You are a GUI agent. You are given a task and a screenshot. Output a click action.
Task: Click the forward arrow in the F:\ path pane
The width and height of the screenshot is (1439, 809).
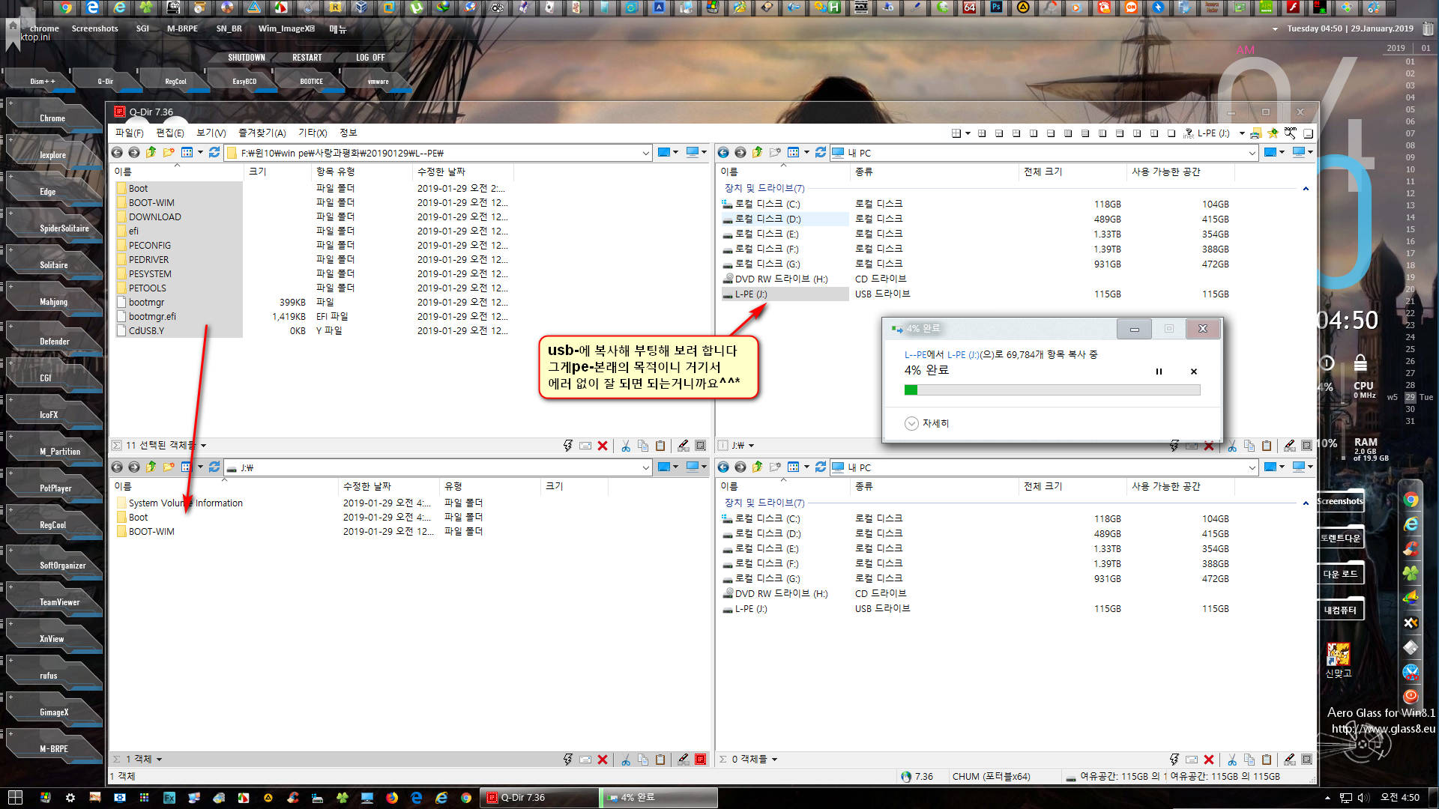(x=133, y=153)
